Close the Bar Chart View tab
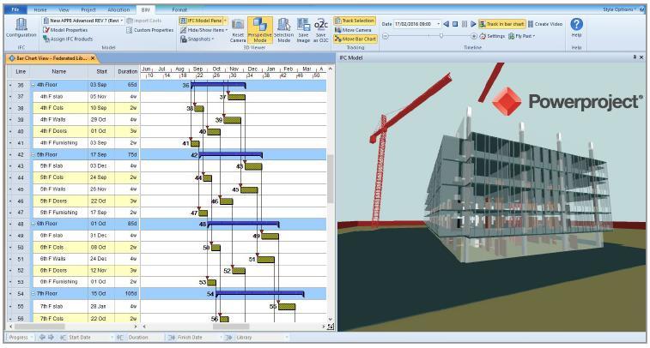Screen dimensions: 650x348 pyautogui.click(x=93, y=58)
